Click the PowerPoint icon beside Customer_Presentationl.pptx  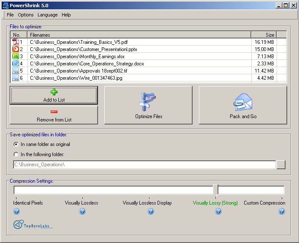coord(16,49)
